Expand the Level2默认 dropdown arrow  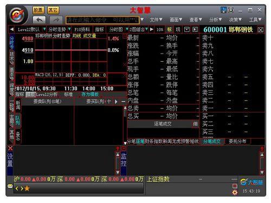(x=44, y=29)
